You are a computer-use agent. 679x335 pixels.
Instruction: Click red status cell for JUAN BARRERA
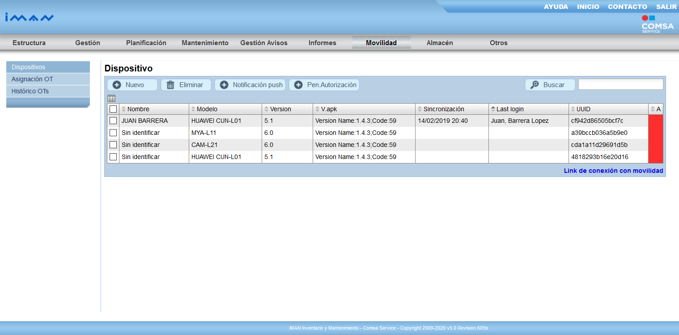(655, 121)
